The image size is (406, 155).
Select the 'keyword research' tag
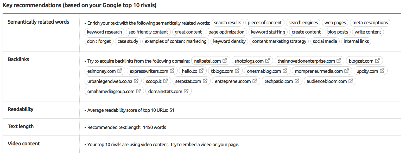(104, 32)
